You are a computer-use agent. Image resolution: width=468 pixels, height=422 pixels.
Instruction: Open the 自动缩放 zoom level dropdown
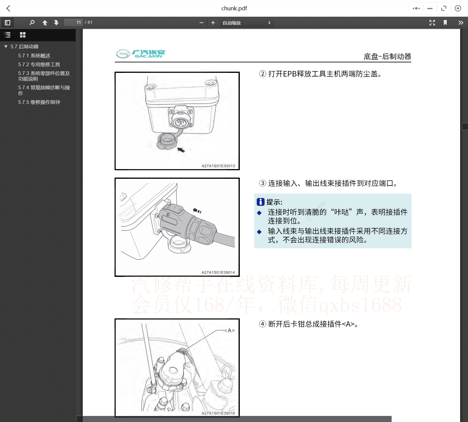point(246,22)
